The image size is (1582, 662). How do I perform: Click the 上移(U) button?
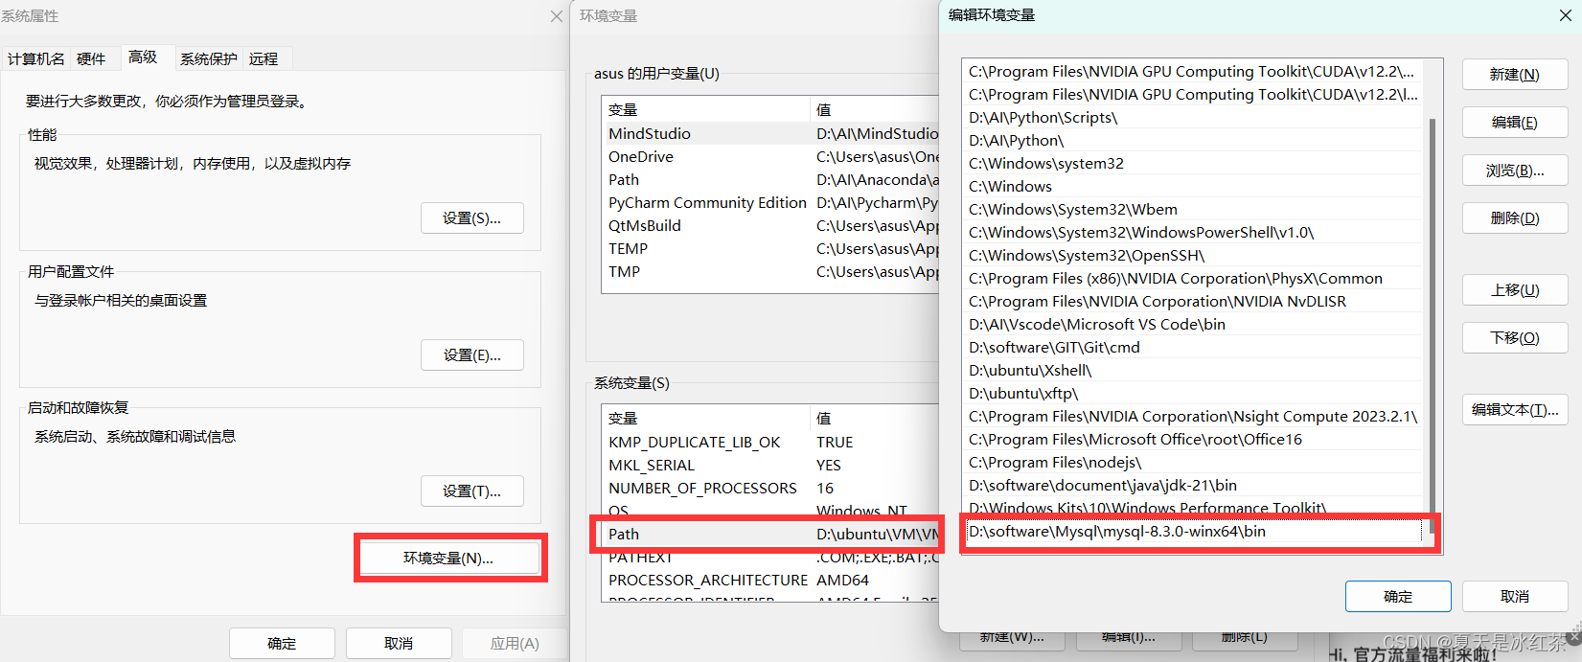coord(1515,289)
